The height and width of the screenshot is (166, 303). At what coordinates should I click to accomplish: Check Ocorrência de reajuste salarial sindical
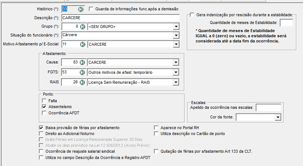[41, 151]
